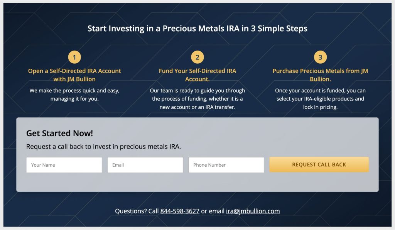Viewport: 395px width, 230px height.
Task: Select the 'Purchase Precious Metals from JM Bullion' heading
Action: (320, 75)
